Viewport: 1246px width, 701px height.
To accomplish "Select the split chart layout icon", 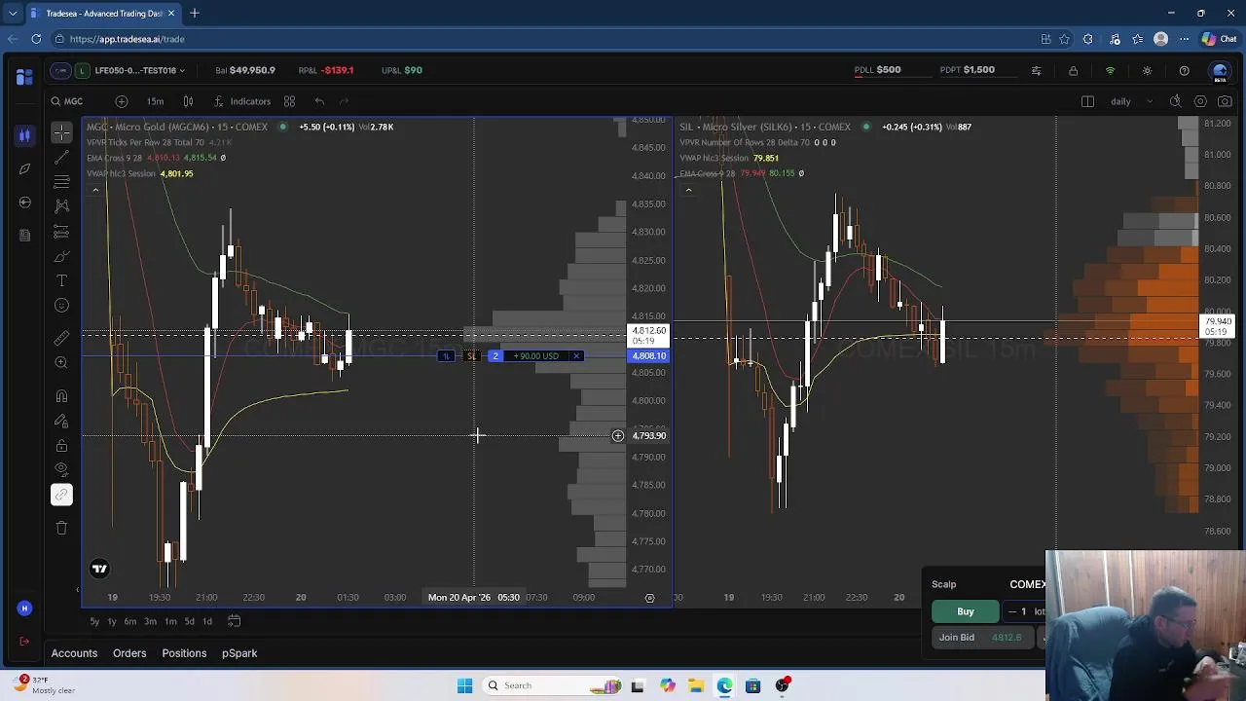I will (x=1087, y=101).
